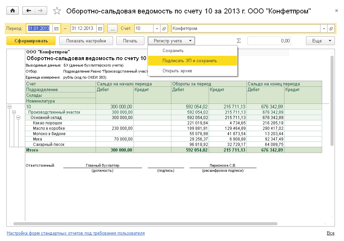Navigate forward with the right arrow
The width and height of the screenshot is (344, 241).
pyautogui.click(x=41, y=10)
